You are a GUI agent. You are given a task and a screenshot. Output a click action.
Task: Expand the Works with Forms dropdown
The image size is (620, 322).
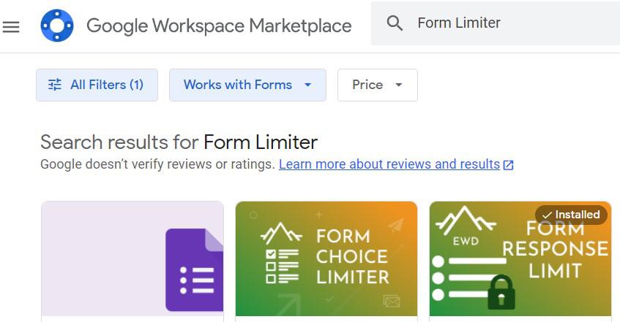[x=237, y=85]
